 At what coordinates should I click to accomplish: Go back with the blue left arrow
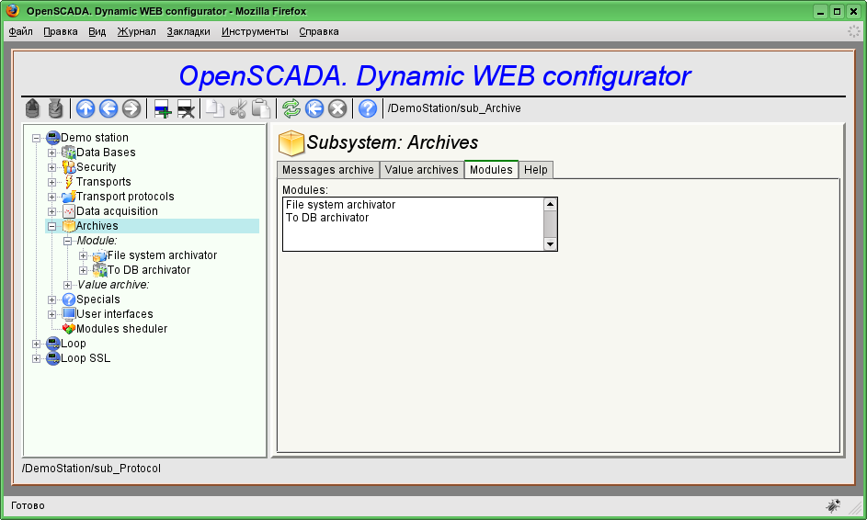(108, 108)
